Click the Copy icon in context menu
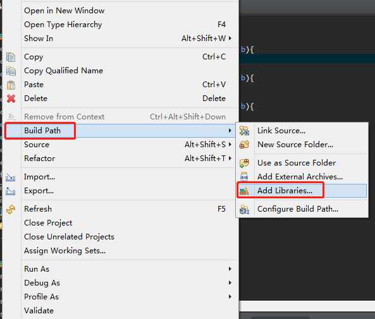 click(11, 57)
